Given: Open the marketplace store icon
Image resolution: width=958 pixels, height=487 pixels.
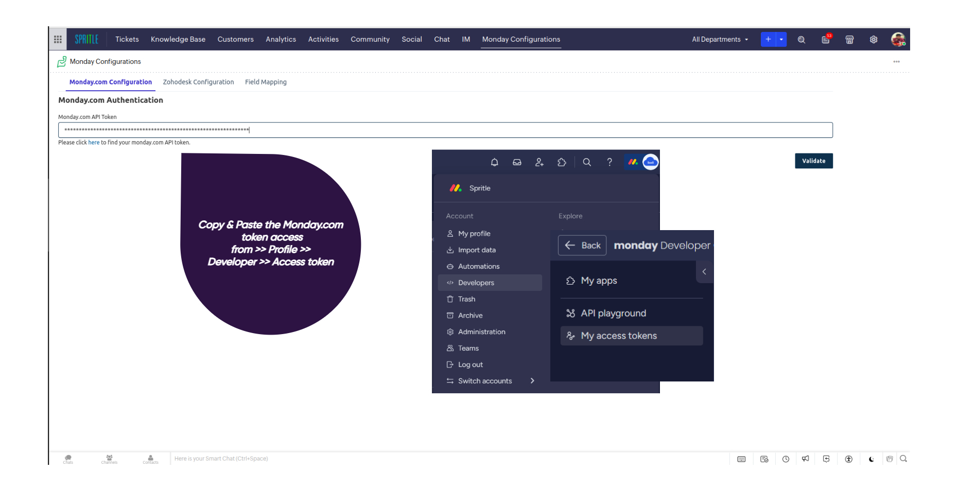Looking at the screenshot, I should 849,40.
